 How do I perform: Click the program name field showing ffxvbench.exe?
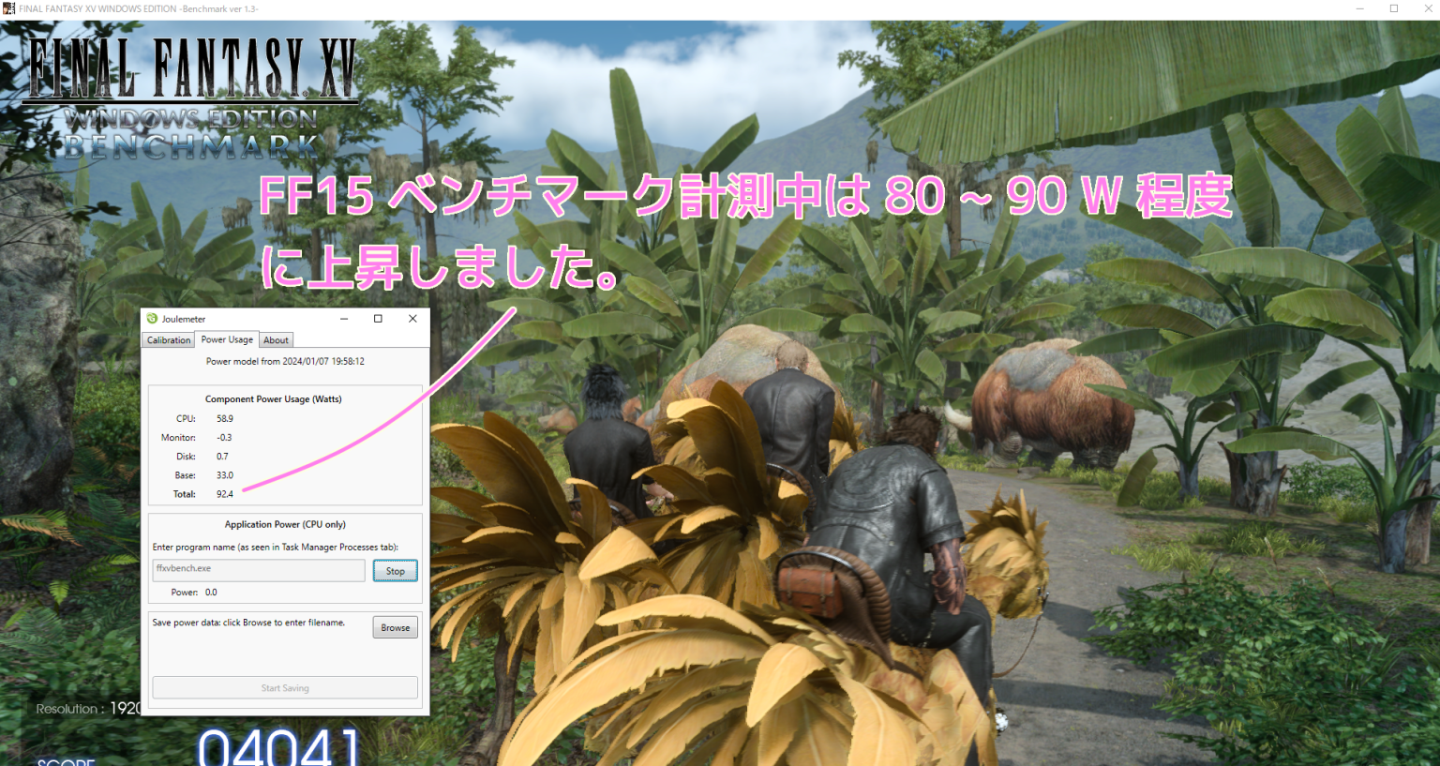259,569
